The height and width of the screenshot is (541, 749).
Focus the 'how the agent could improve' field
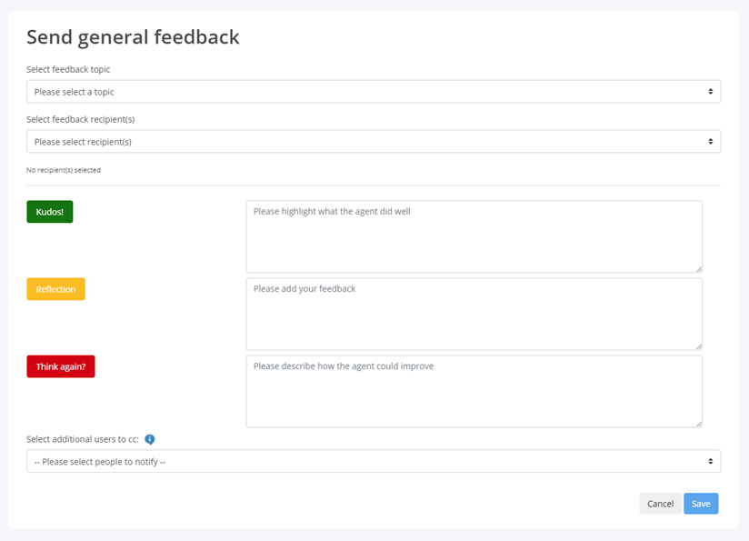coord(474,391)
